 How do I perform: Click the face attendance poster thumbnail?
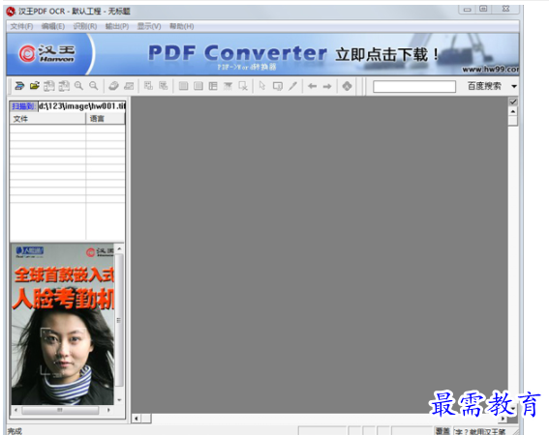tap(63, 324)
